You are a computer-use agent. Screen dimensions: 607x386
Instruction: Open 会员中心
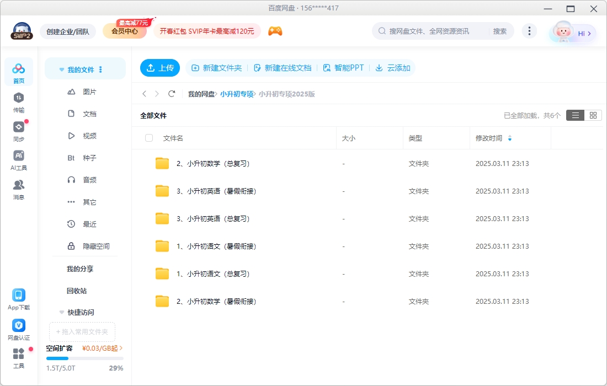pyautogui.click(x=125, y=31)
